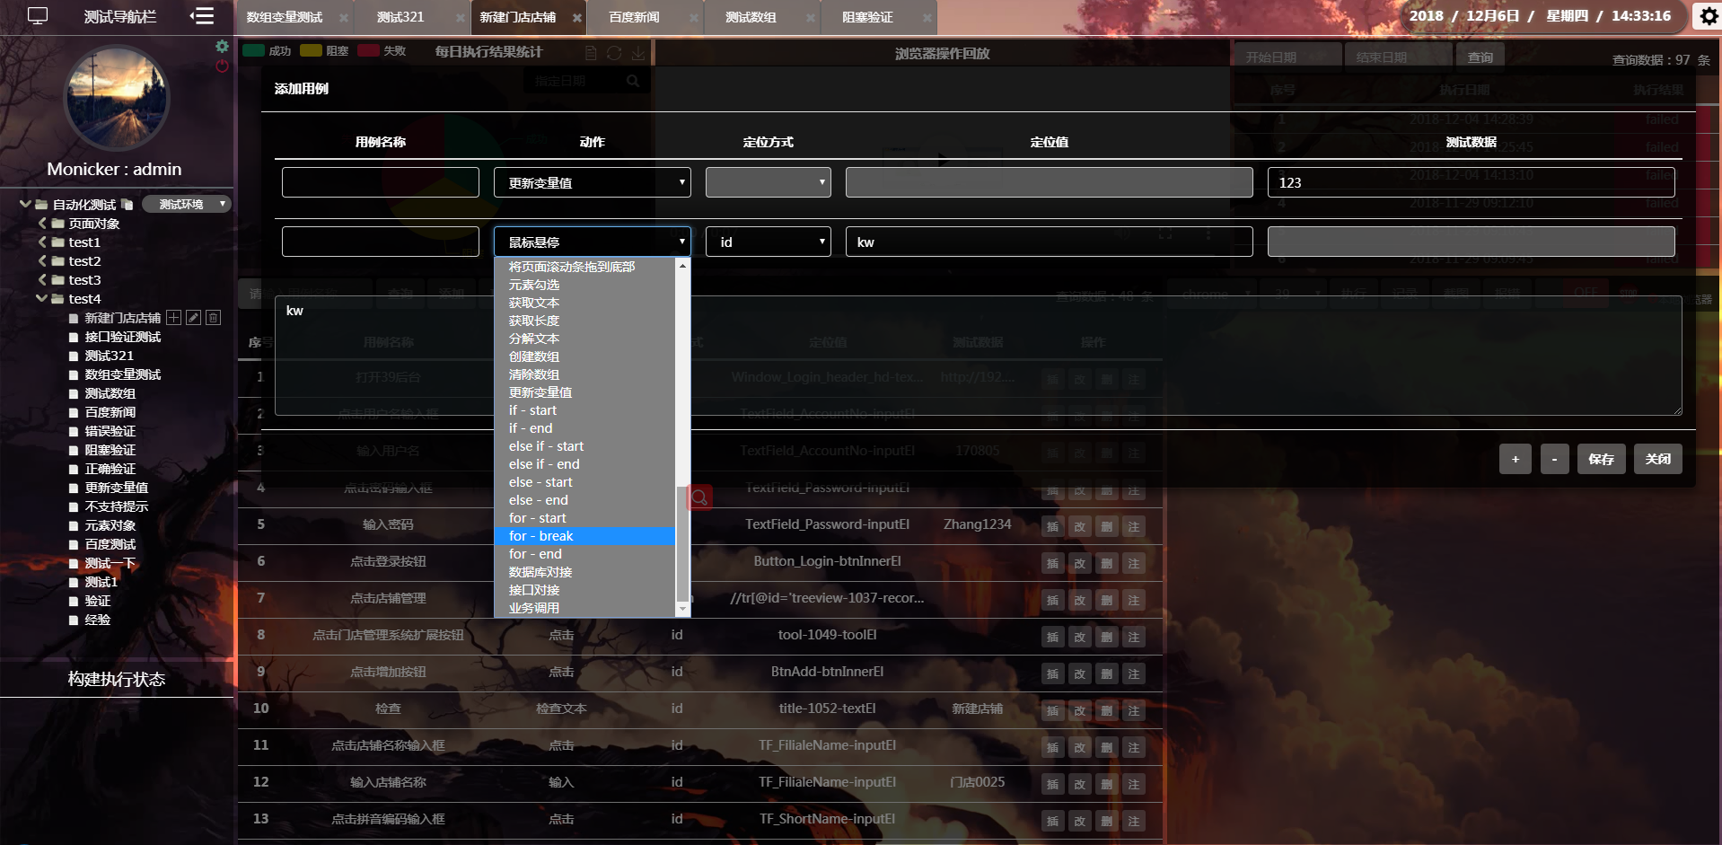1722x845 pixels.
Task: Select 'if - start' from the action list
Action: 585,410
